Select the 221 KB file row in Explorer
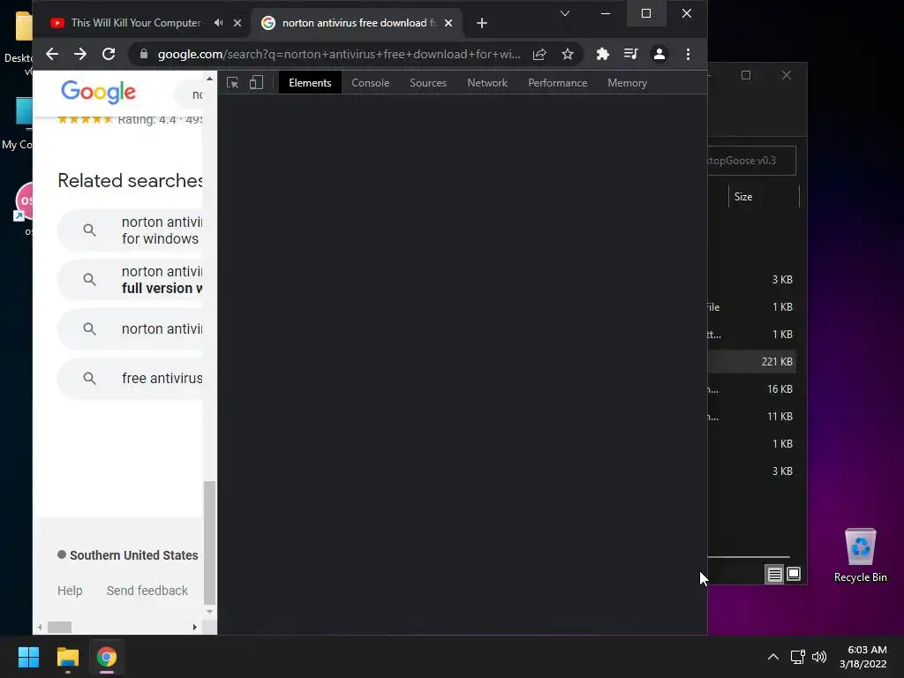 [752, 361]
